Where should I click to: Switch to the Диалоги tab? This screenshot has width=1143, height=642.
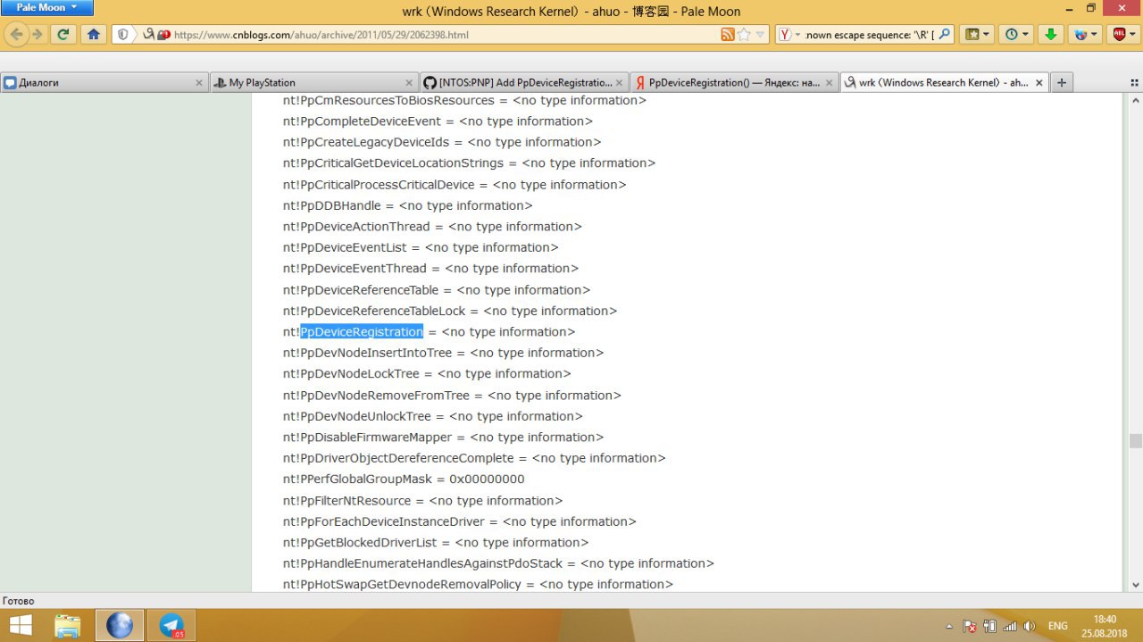[x=104, y=82]
